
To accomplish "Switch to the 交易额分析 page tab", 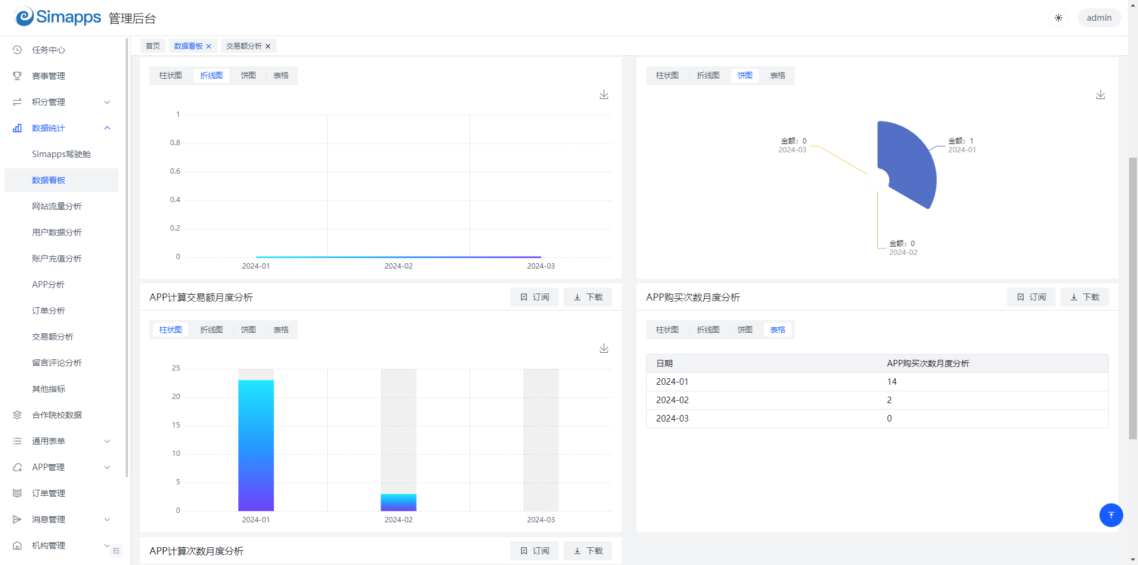I will [244, 46].
